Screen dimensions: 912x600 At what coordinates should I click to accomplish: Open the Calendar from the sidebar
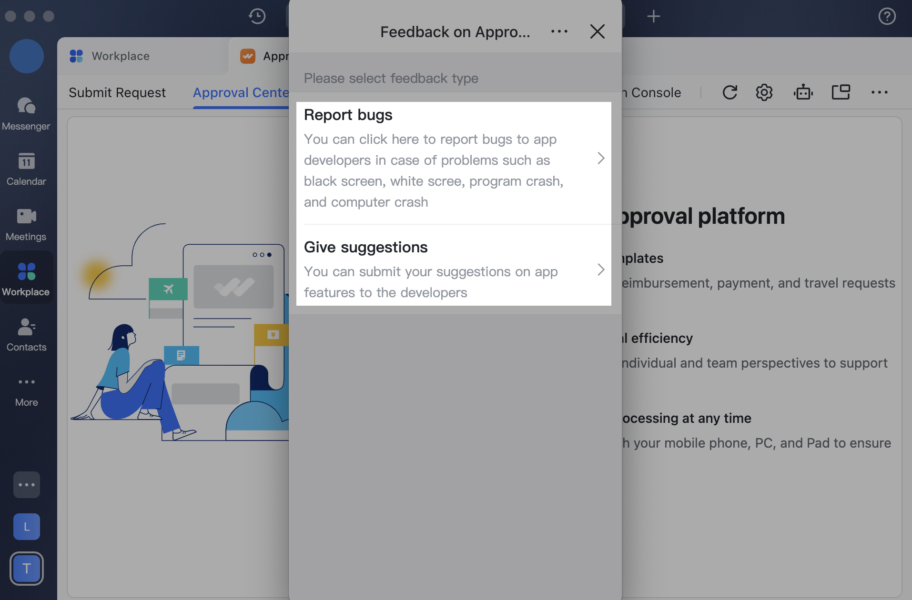(x=26, y=170)
